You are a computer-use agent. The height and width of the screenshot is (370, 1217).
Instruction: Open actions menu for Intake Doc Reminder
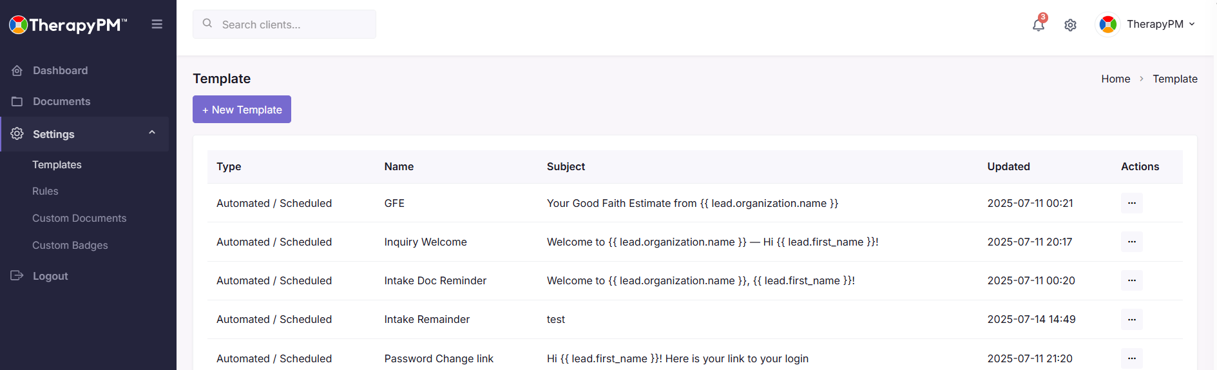[x=1131, y=280]
